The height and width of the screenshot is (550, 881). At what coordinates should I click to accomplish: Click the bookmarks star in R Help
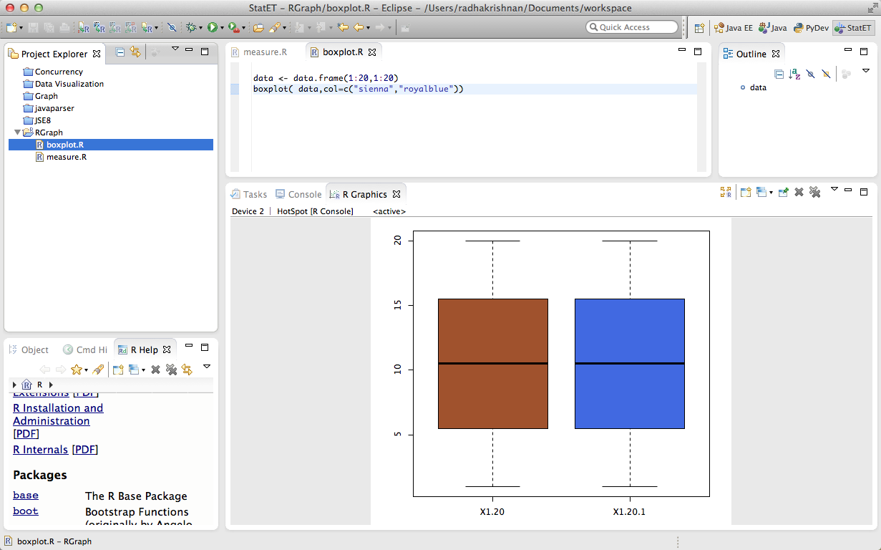[x=76, y=370]
